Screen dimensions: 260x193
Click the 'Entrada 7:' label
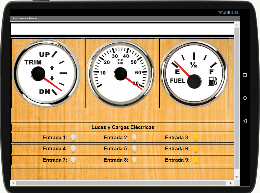point(55,160)
